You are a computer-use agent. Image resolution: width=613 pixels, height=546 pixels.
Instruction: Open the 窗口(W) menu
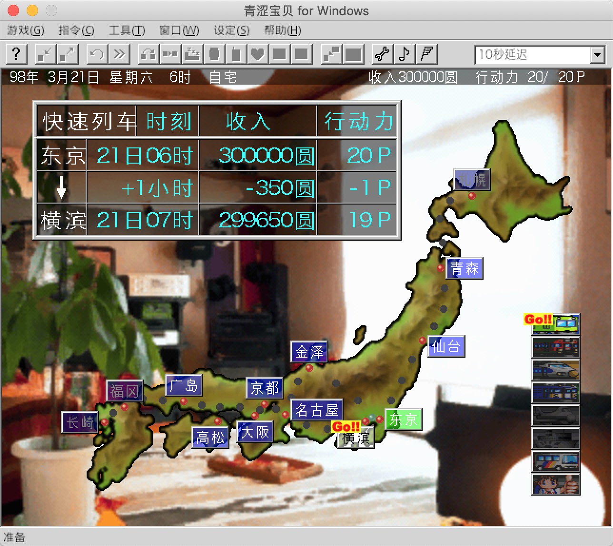[x=179, y=30]
